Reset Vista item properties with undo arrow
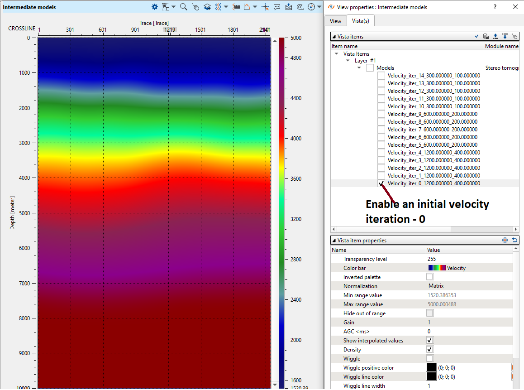Viewport: 524px width, 390px height. click(x=514, y=241)
